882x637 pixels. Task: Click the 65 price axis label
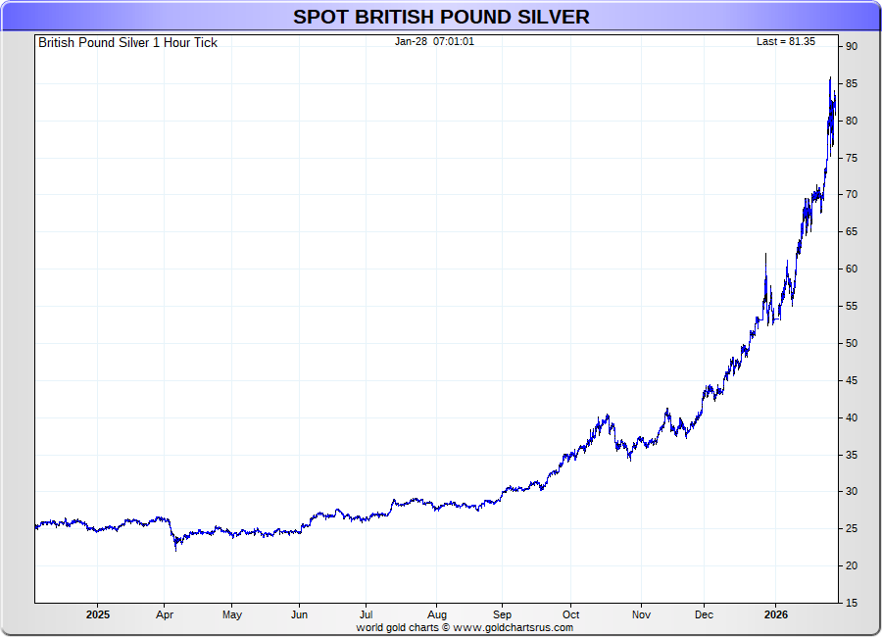852,232
